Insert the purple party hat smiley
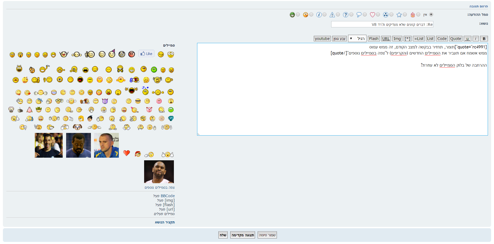The image size is (494, 244). (x=112, y=53)
